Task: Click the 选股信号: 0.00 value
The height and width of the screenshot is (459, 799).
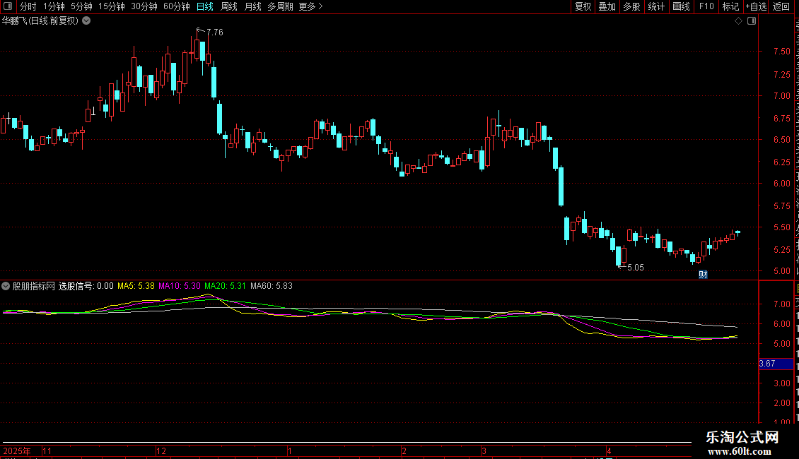Action: click(x=86, y=286)
